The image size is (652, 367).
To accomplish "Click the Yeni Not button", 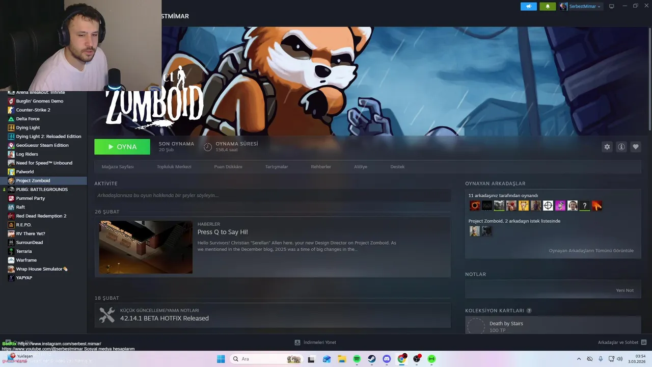I will click(624, 291).
